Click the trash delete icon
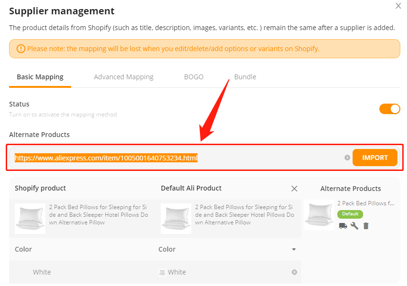The height and width of the screenshot is (286, 407). click(366, 226)
